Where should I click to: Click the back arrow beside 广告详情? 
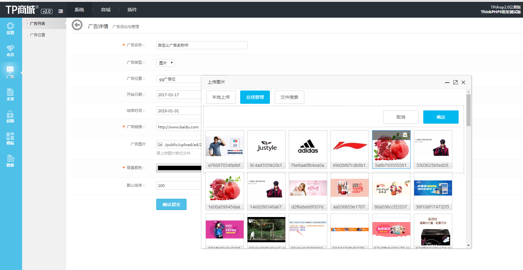tap(77, 25)
